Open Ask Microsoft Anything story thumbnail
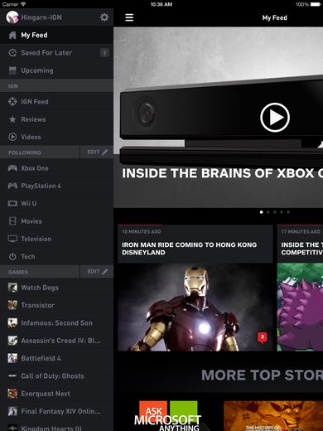This screenshot has height=431, width=323. (167, 416)
